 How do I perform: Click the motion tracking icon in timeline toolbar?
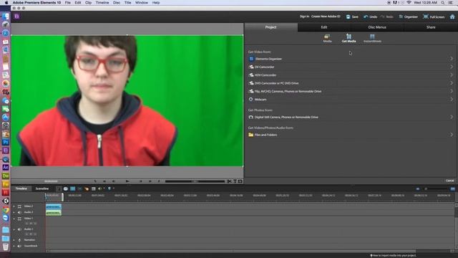point(87,189)
